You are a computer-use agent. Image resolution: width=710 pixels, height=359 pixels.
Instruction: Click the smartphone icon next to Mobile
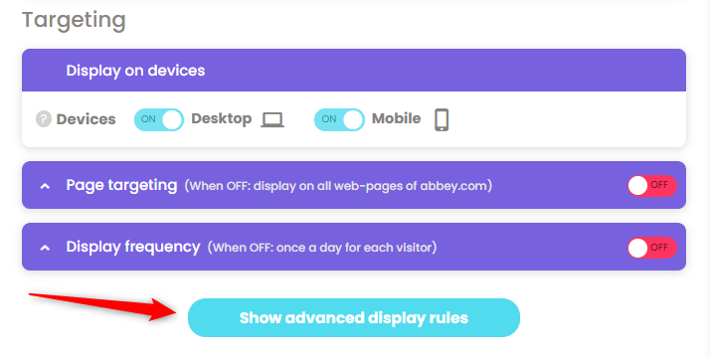tap(442, 120)
